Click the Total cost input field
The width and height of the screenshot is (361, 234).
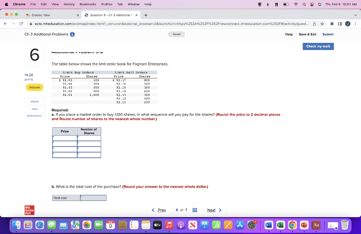(92, 197)
